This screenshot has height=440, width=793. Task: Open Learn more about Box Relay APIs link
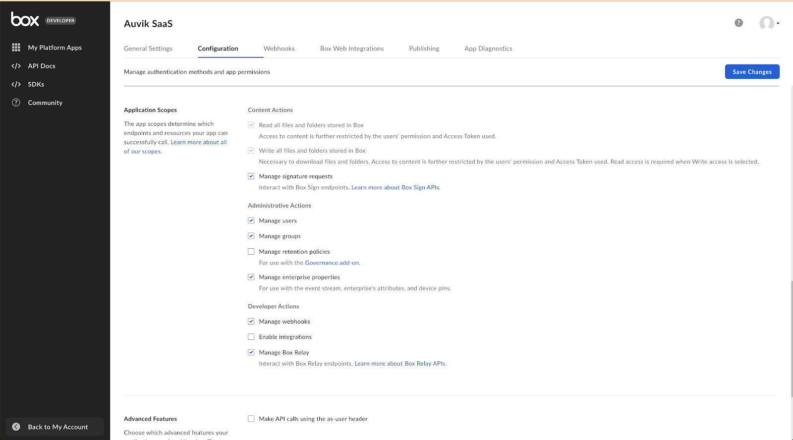(400, 363)
